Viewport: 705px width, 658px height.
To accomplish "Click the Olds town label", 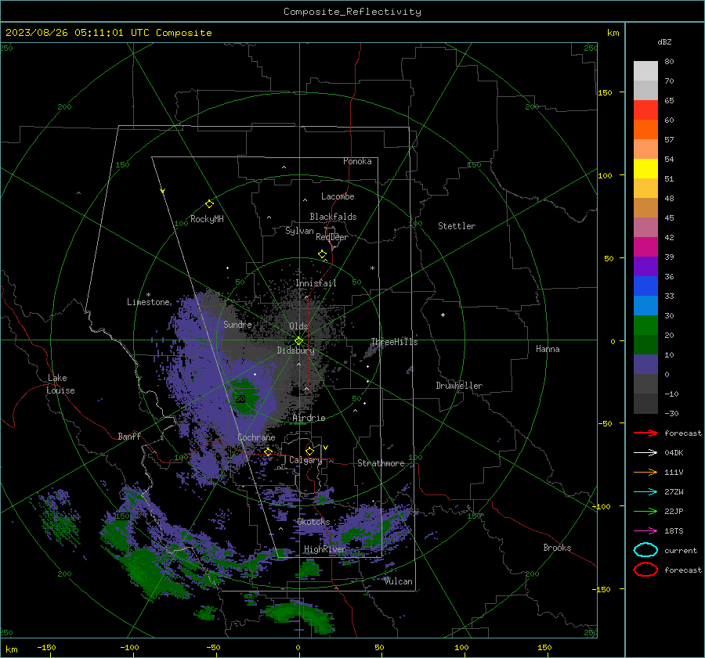I will tap(298, 326).
